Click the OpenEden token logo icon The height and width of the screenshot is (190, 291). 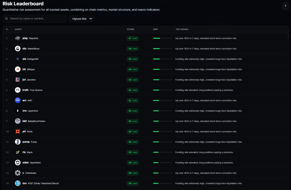click(x=18, y=163)
